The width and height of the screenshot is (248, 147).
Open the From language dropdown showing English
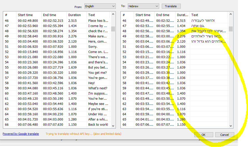100,6
